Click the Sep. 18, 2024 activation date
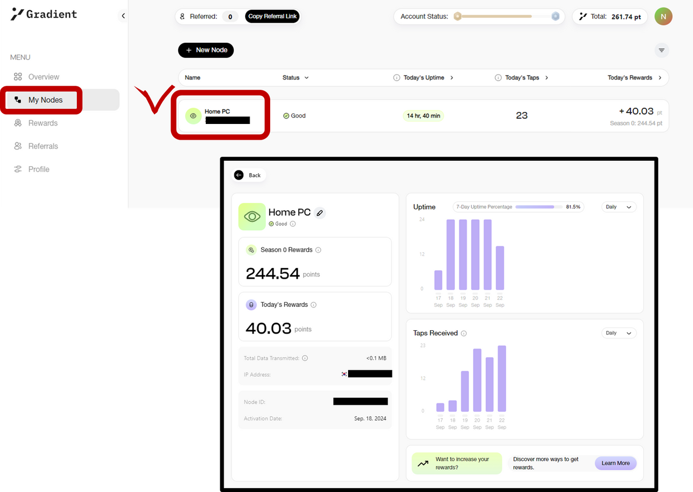This screenshot has width=693, height=492. coord(370,419)
